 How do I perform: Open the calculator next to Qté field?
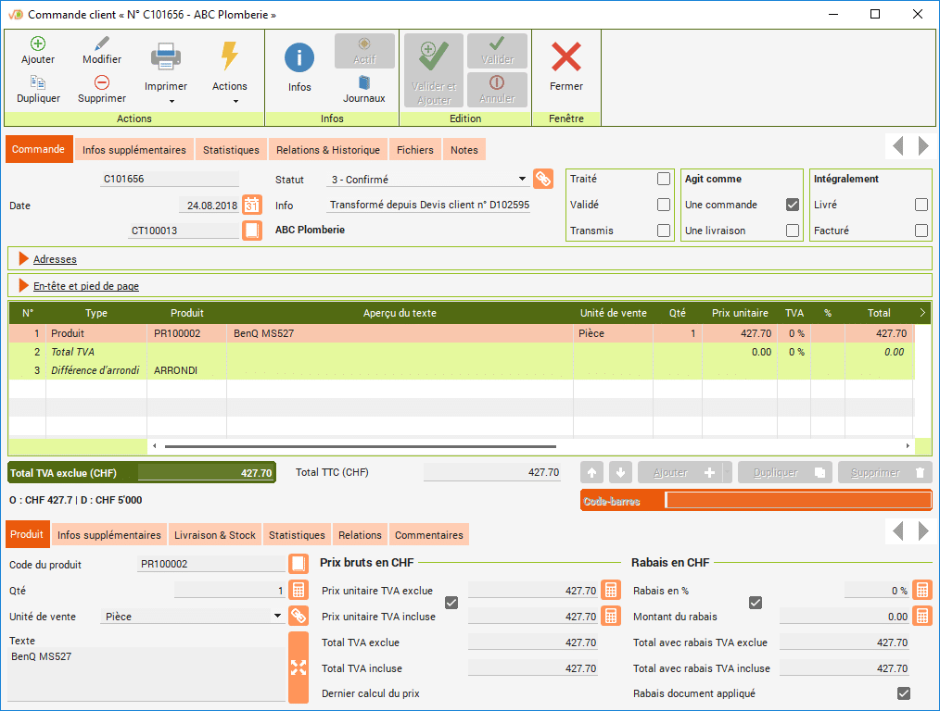pos(299,591)
